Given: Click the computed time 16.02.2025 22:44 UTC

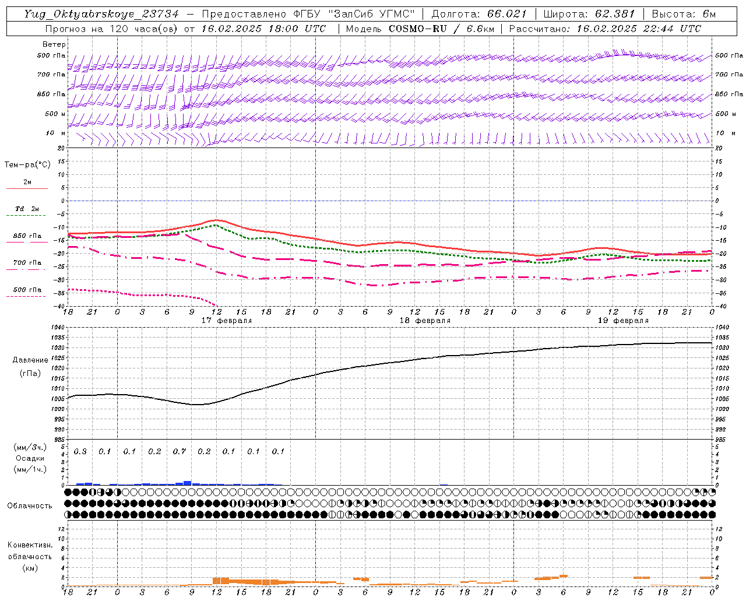Looking at the screenshot, I should (x=639, y=29).
